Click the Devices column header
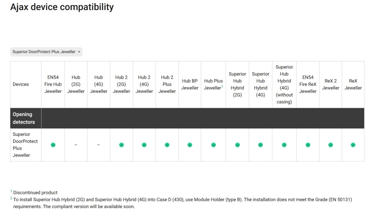The image size is (374, 213). [x=21, y=85]
